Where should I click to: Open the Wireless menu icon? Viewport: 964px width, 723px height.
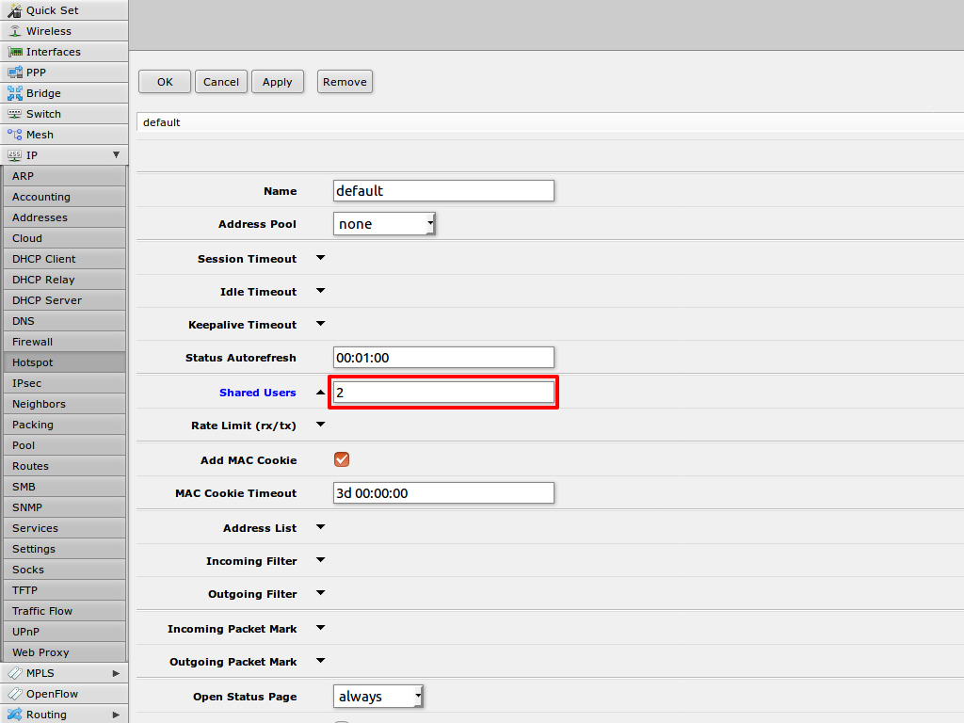(x=15, y=31)
